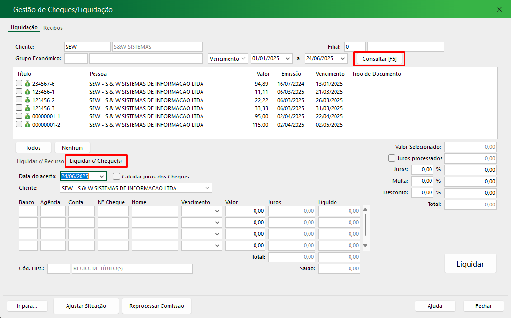Viewport: 511px width, 318px height.
Task: Select the Liquidar c/ Recurso tab
Action: [x=40, y=161]
